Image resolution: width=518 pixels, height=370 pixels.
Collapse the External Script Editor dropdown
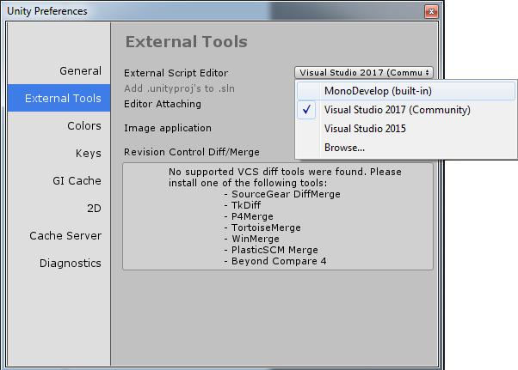click(x=364, y=72)
